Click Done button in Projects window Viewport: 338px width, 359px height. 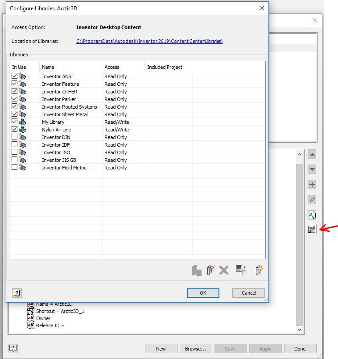pos(300,348)
